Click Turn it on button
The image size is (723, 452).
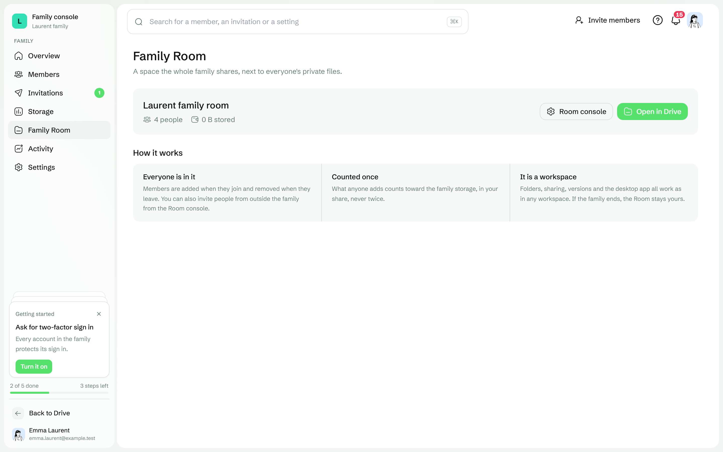[x=34, y=367]
